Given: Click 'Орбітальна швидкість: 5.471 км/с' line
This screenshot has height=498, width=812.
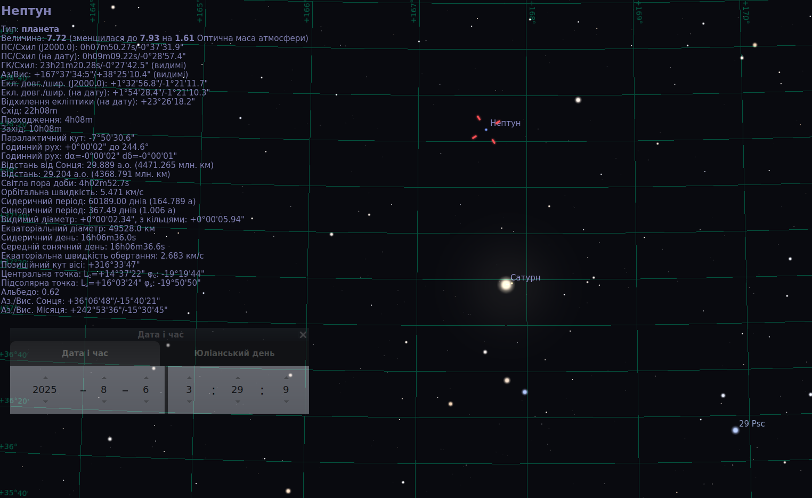Looking at the screenshot, I should (x=72, y=192).
